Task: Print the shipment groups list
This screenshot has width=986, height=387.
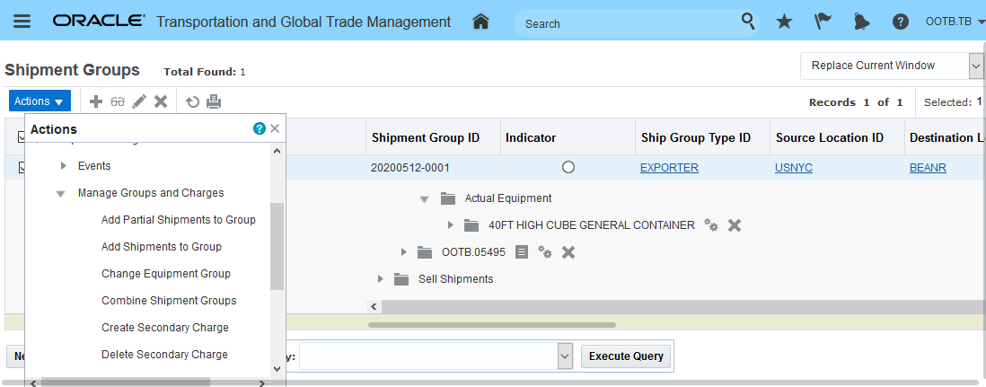Action: coord(214,101)
